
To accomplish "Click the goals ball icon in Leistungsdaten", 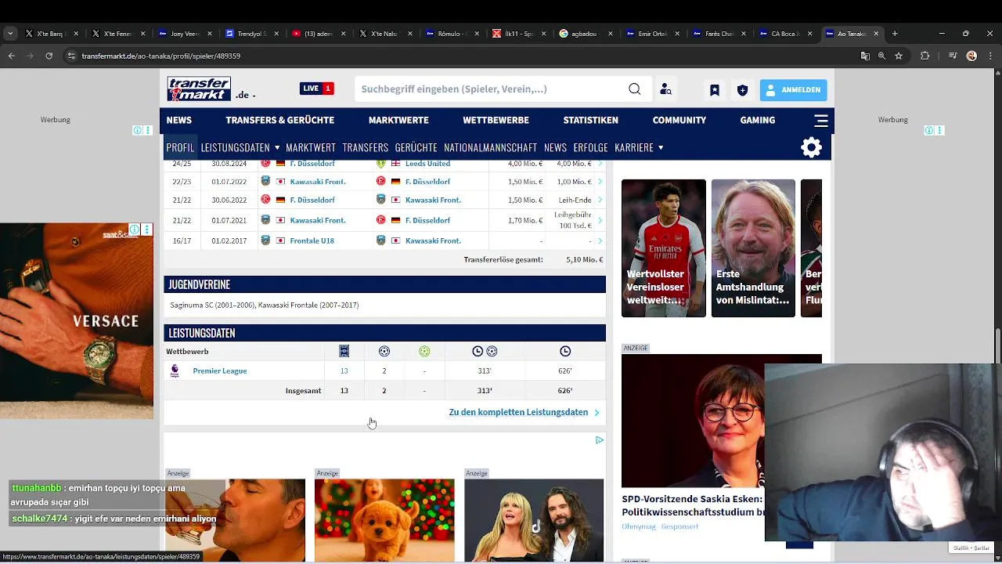I will (384, 351).
